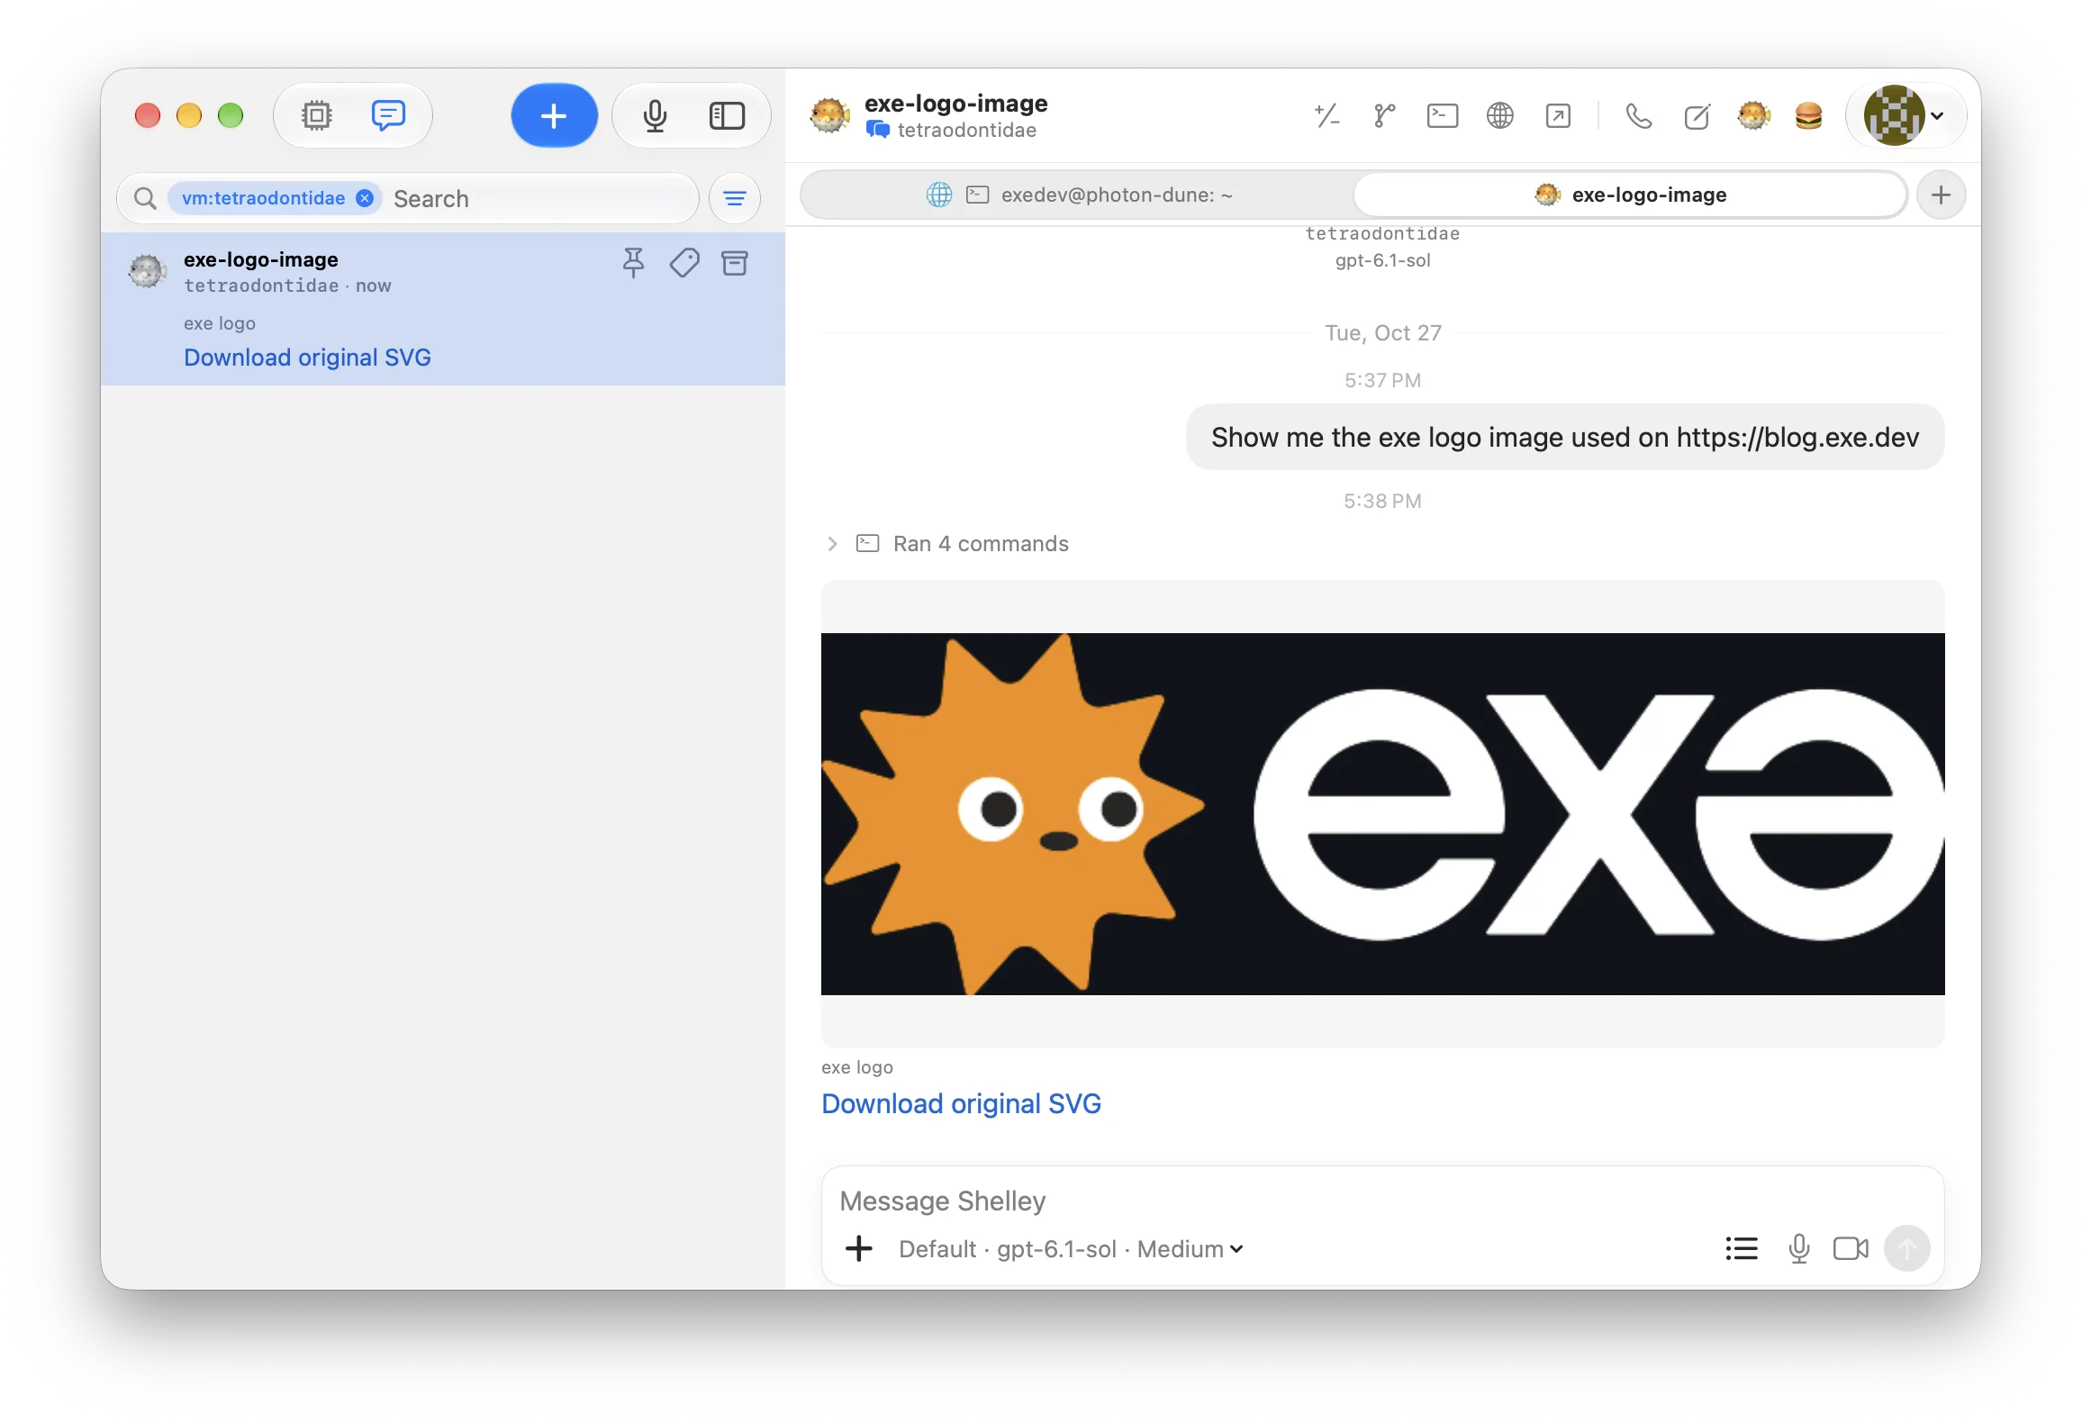Viewport: 2082px width, 1423px height.
Task: Open the terminal icon in the header
Action: click(1442, 115)
